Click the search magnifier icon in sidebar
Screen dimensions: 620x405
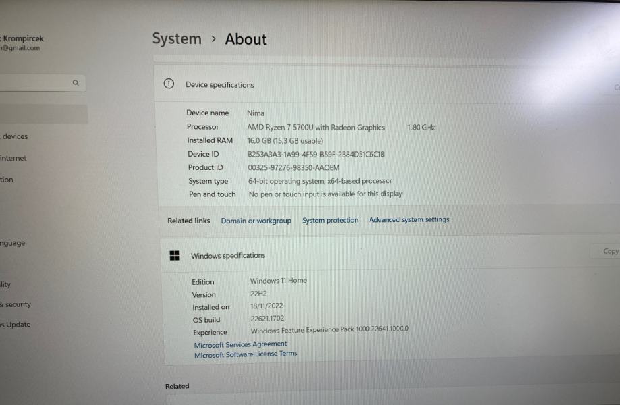(x=76, y=82)
